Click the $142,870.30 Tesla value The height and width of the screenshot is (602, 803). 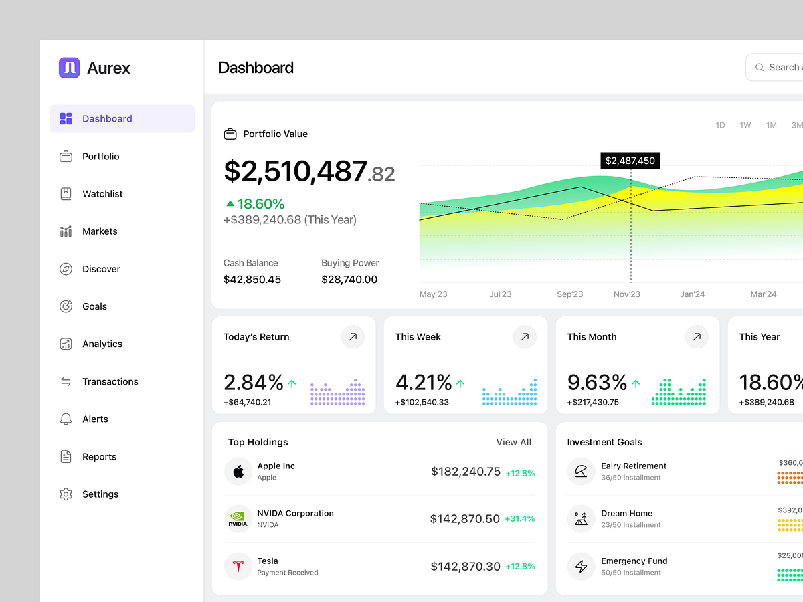[x=466, y=567]
